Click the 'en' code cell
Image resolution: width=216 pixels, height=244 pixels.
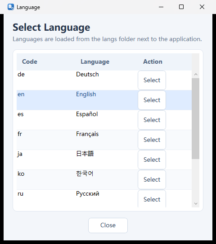point(46,100)
